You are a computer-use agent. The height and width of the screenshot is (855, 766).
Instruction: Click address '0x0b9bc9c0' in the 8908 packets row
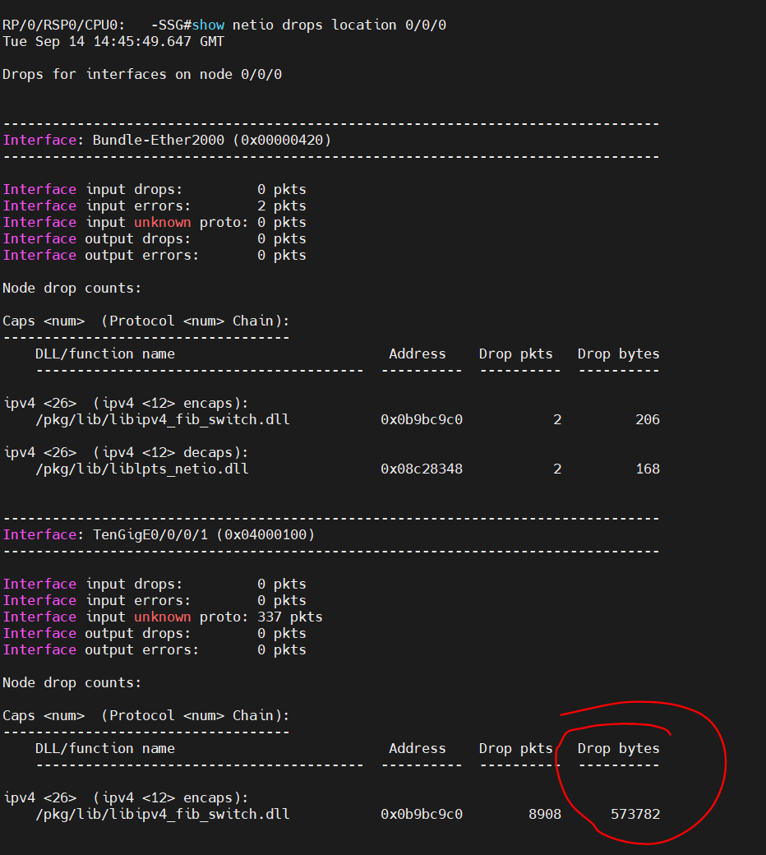tap(422, 814)
